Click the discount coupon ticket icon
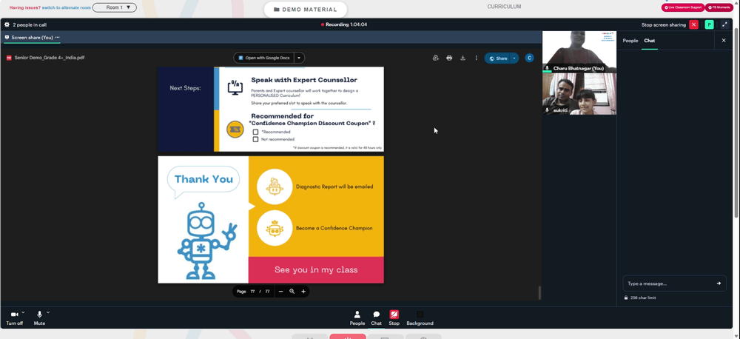Image resolution: width=740 pixels, height=339 pixels. point(235,129)
